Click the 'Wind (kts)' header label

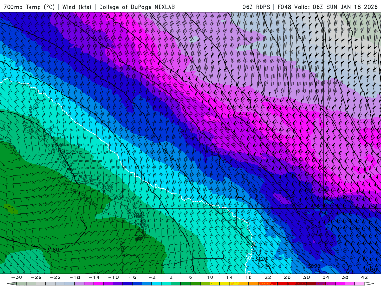point(77,7)
